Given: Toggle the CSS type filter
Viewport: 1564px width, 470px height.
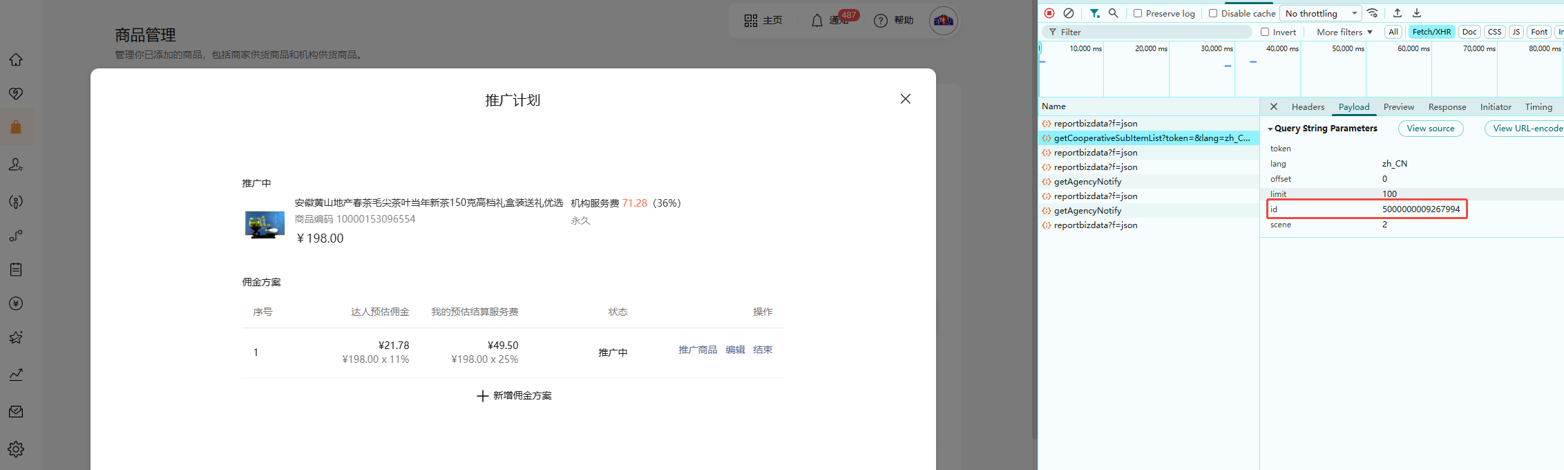Looking at the screenshot, I should click(x=1495, y=32).
